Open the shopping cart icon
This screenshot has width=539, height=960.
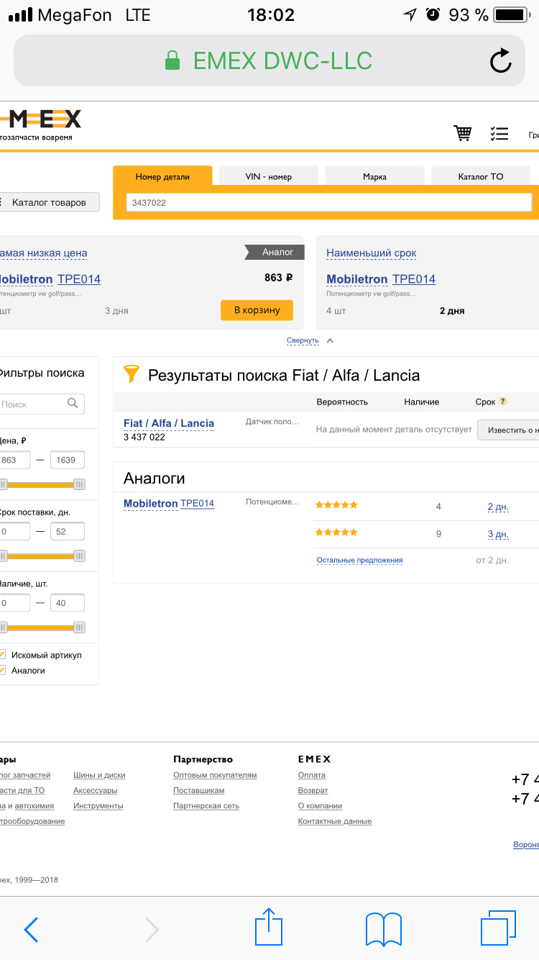click(462, 133)
